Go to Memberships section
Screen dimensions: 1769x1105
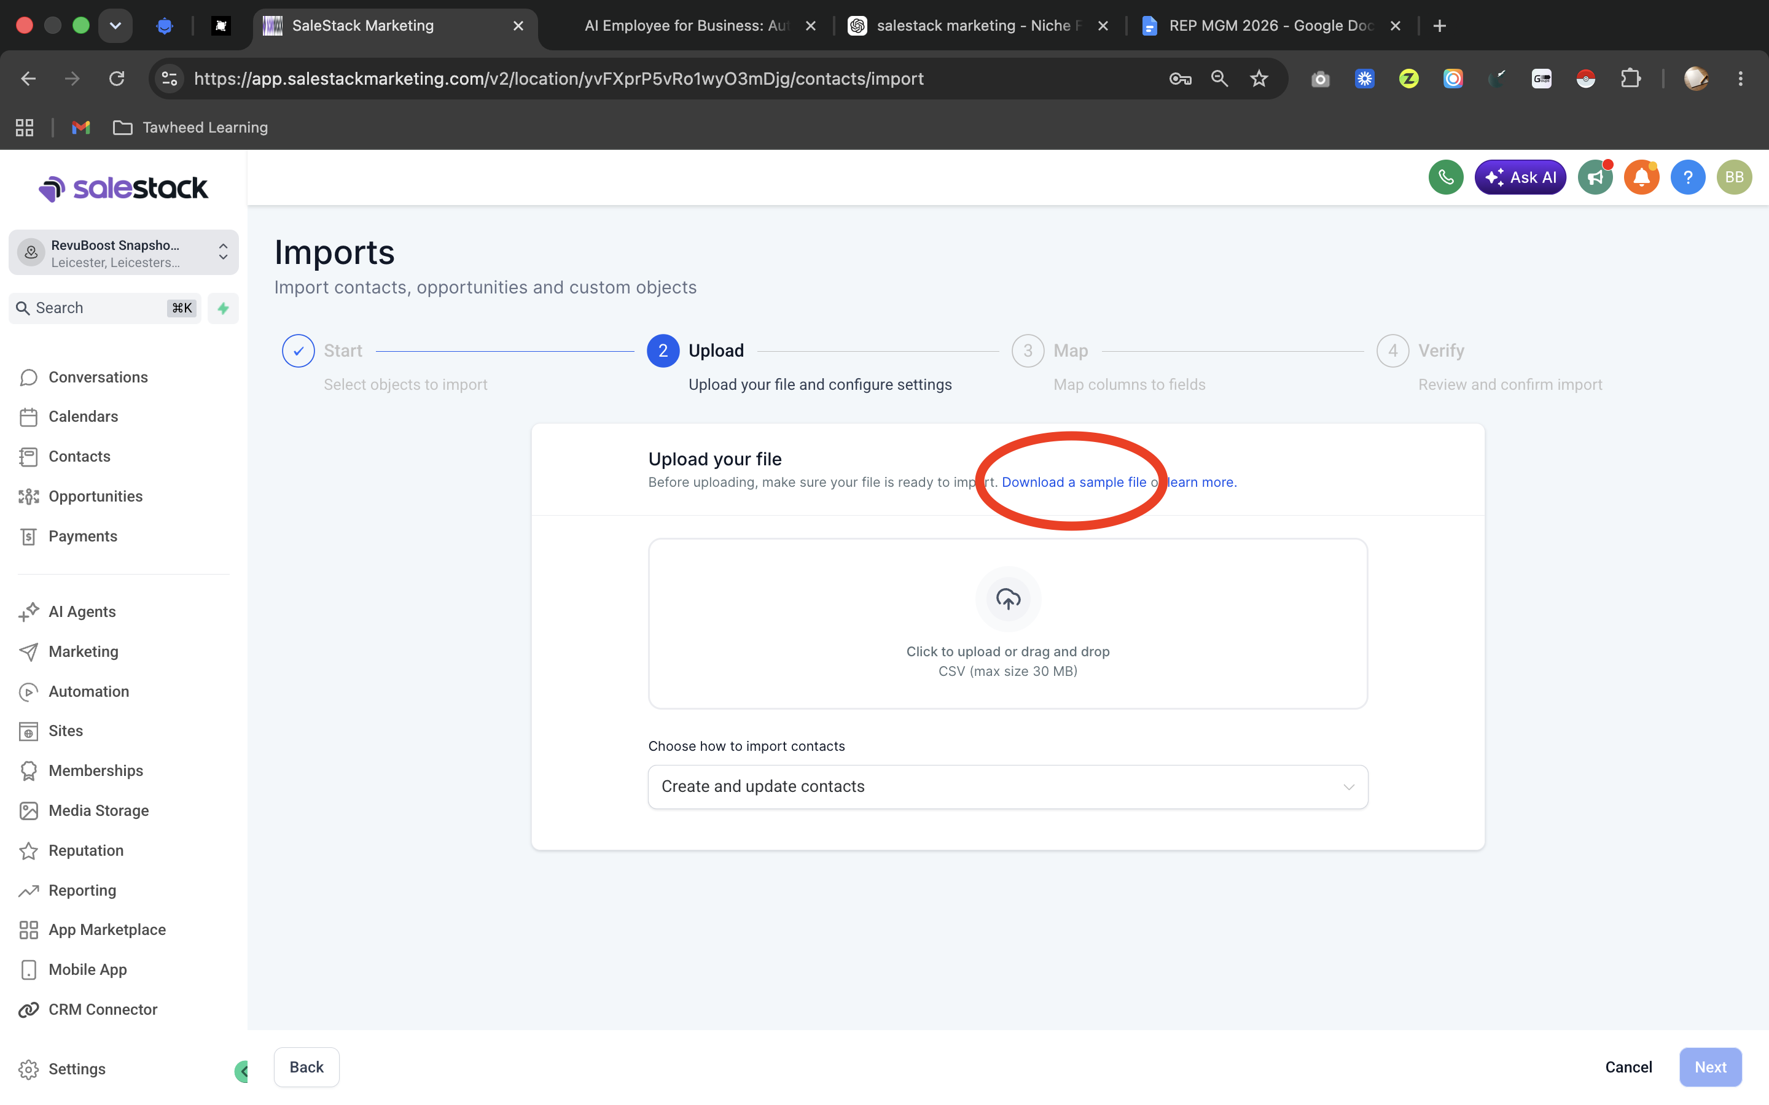click(96, 771)
